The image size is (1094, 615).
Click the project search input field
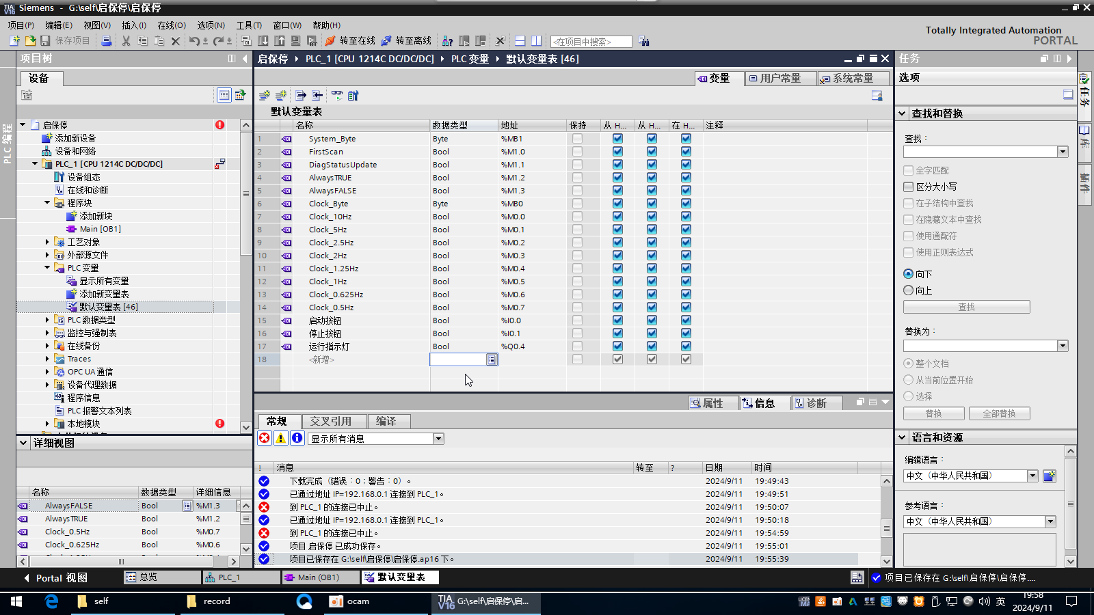pos(591,42)
